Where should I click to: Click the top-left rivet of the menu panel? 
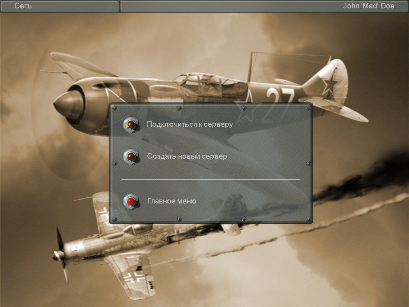(114, 108)
